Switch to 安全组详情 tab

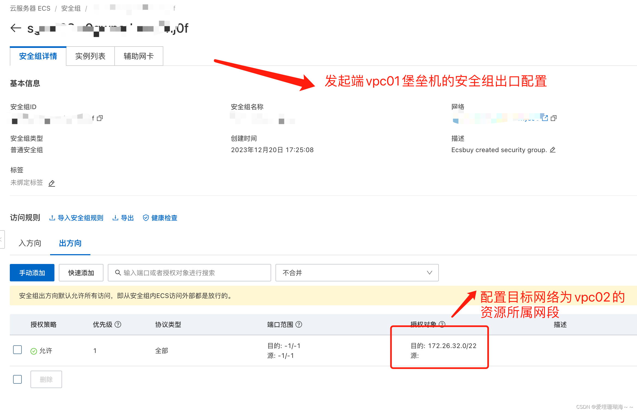coord(38,56)
